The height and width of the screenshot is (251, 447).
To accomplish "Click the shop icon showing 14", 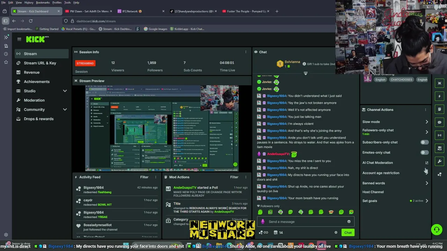I will click(278, 233).
